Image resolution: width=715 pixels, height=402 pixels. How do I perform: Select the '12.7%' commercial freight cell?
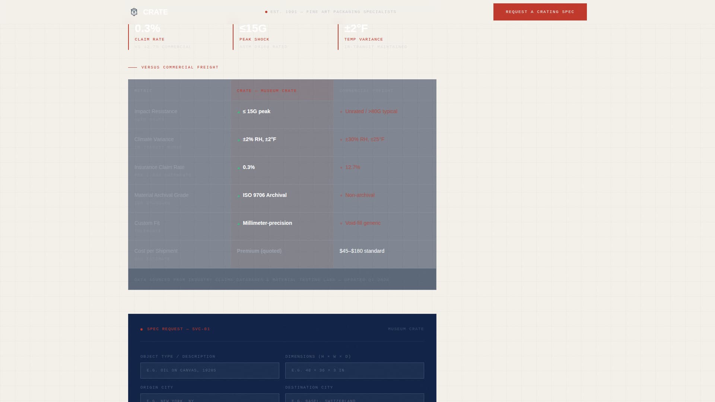[353, 167]
